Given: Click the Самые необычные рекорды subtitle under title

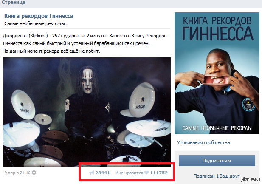Looking at the screenshot, I should [36, 24].
